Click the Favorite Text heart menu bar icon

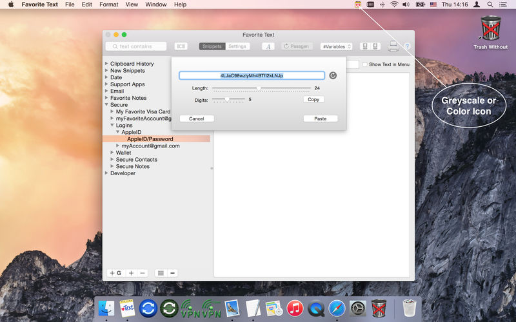pos(358,5)
